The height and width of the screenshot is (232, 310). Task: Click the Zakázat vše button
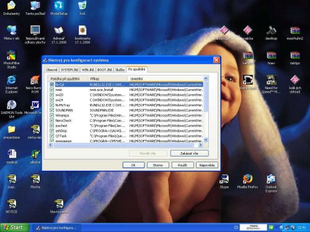189,153
